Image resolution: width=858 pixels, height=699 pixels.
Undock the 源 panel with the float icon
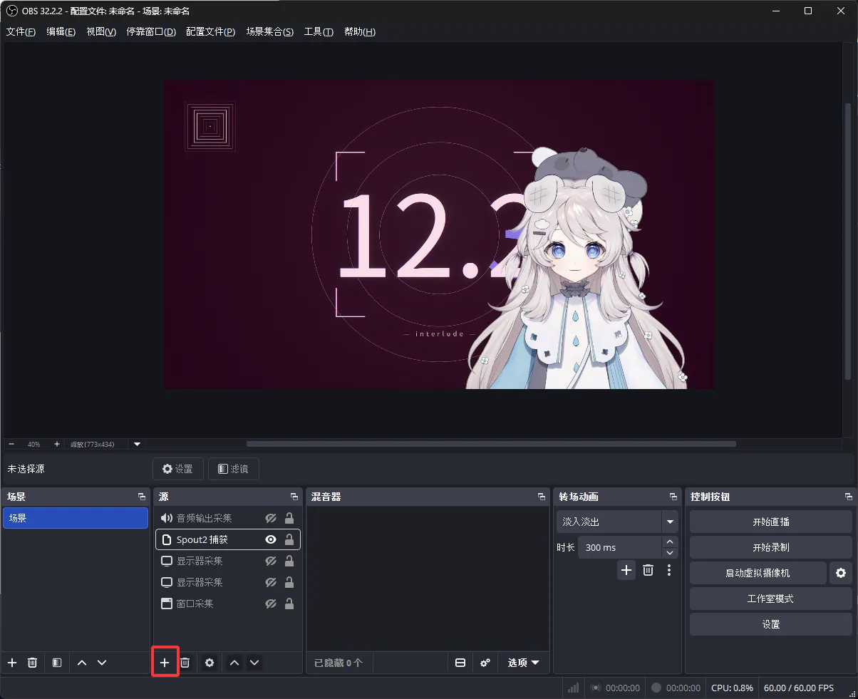[x=294, y=497]
